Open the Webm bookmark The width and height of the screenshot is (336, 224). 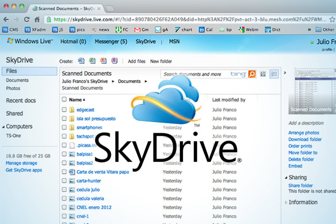coord(248,30)
